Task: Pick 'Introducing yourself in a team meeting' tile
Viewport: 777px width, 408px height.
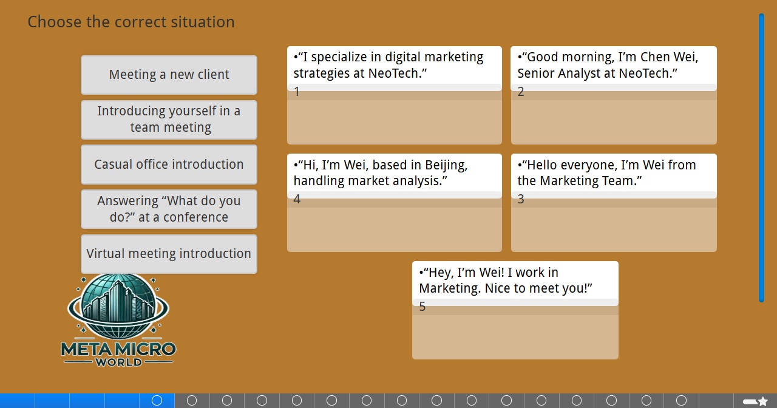Action: tap(169, 120)
